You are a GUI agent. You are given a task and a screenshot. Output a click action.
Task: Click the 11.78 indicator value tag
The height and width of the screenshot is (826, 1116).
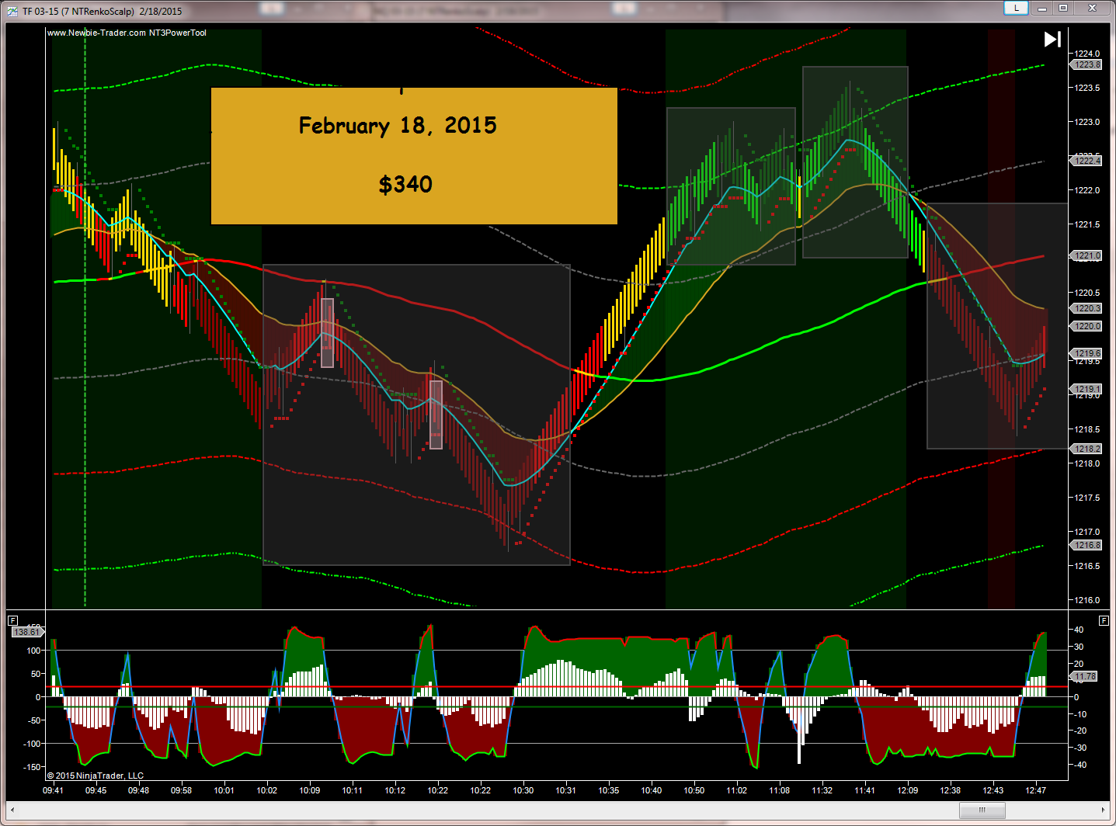point(1084,677)
